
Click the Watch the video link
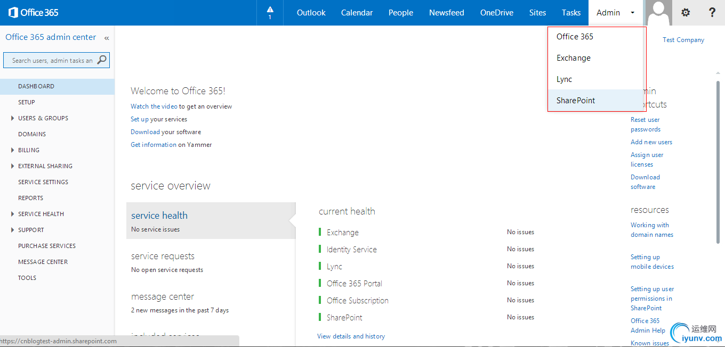coord(154,106)
